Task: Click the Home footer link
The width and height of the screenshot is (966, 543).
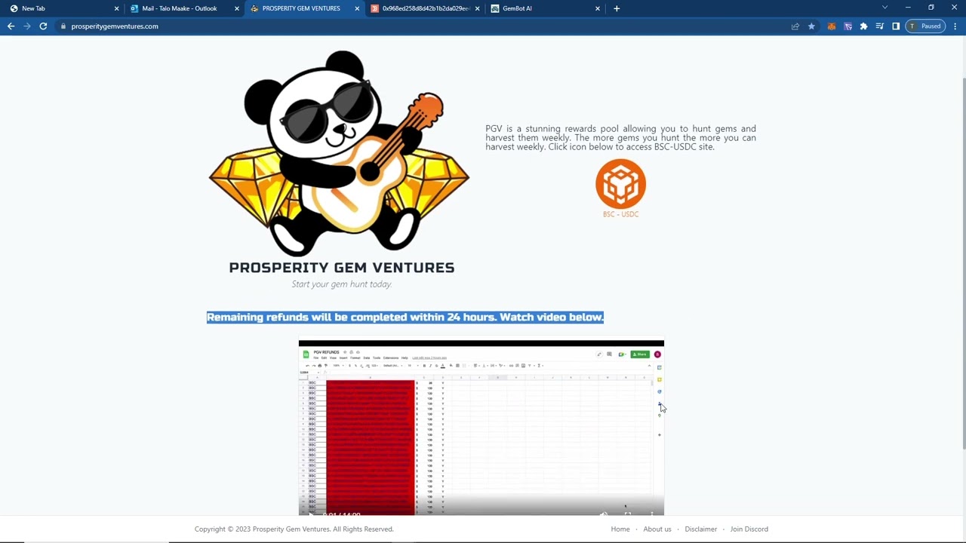Action: (620, 529)
